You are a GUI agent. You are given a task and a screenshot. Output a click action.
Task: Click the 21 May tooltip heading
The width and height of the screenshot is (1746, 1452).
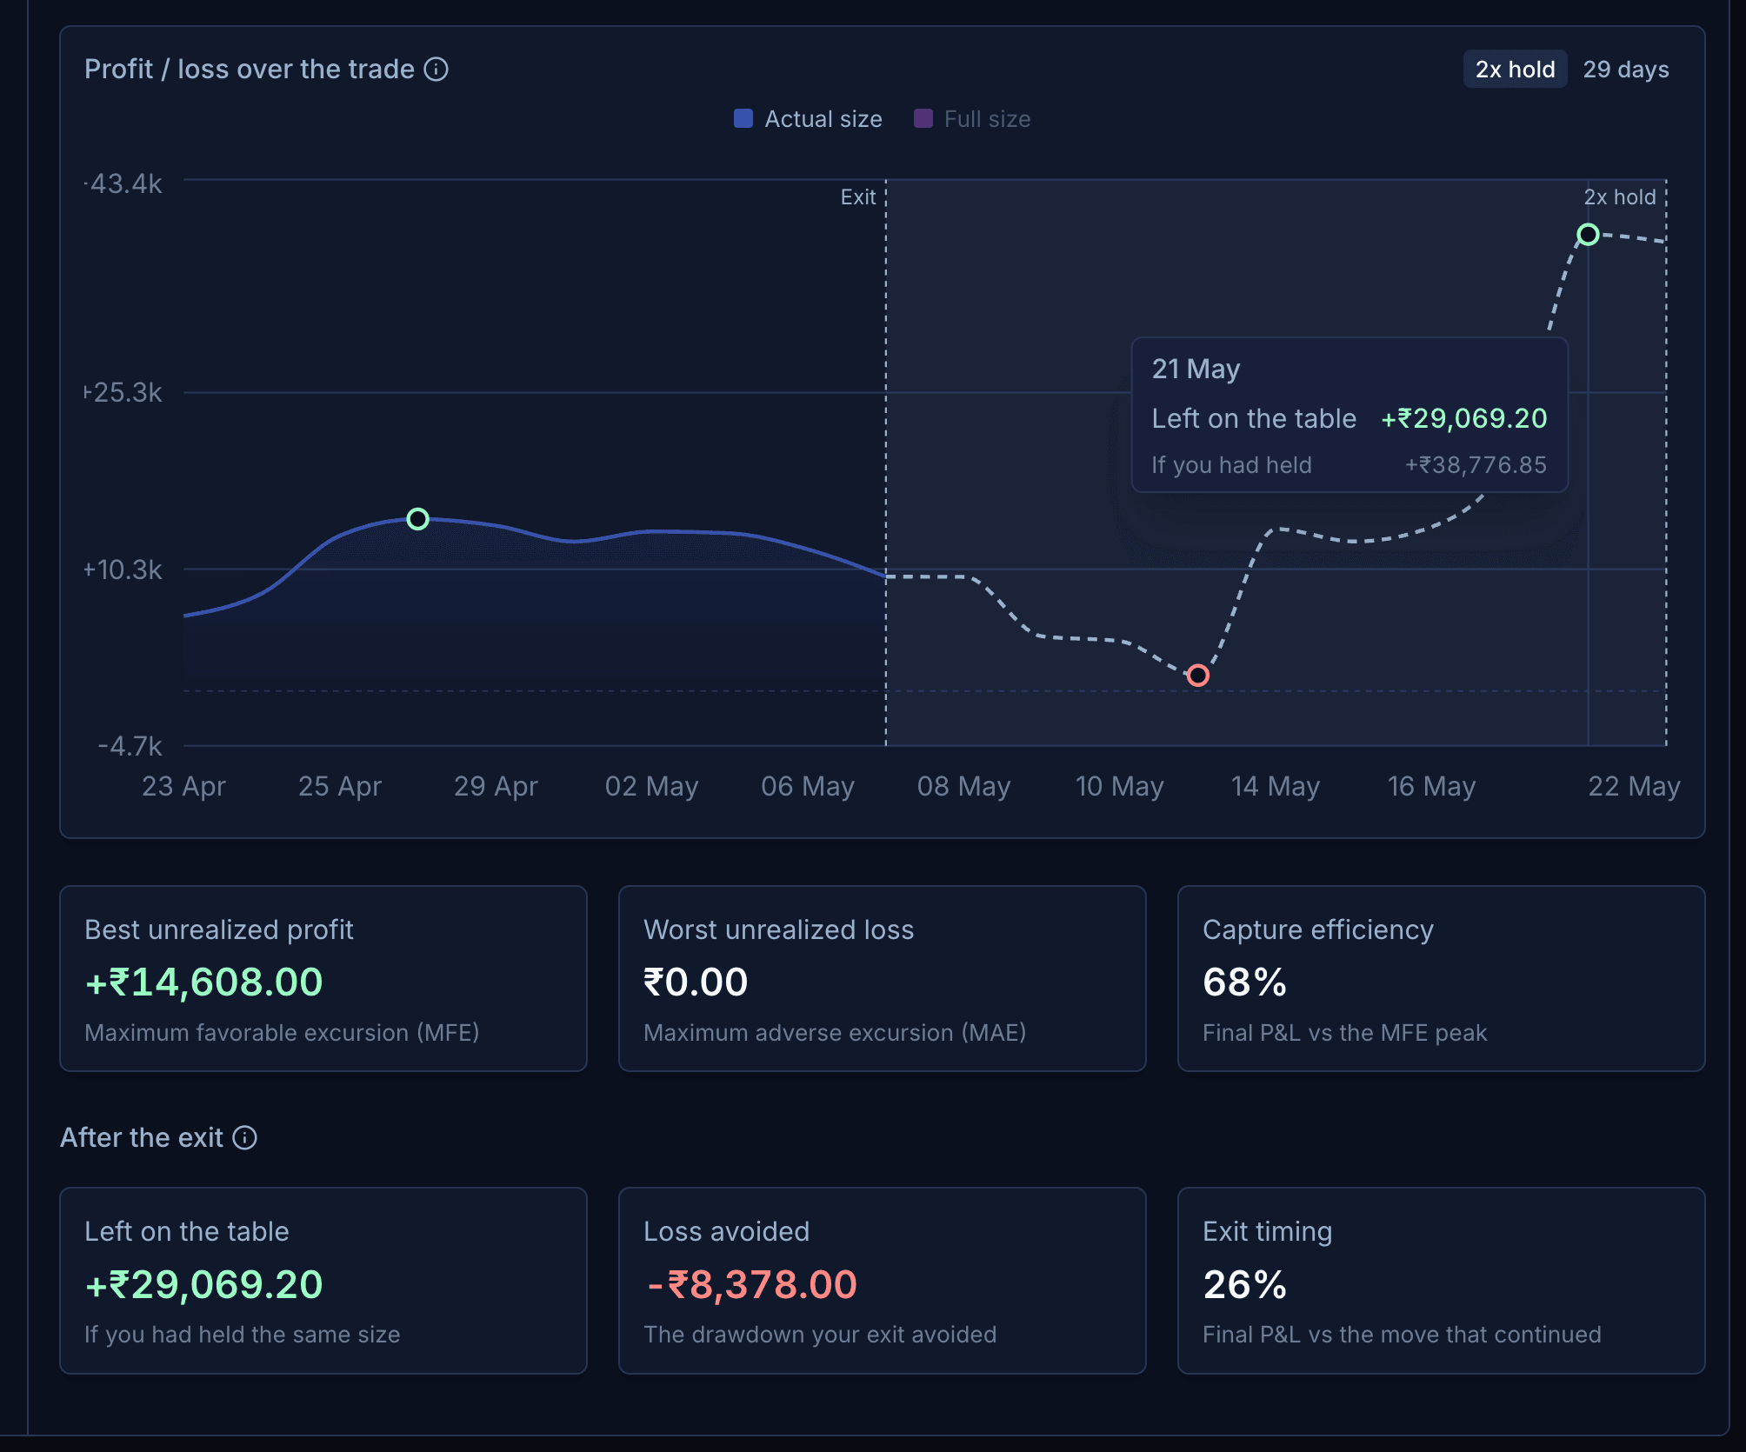1196,369
